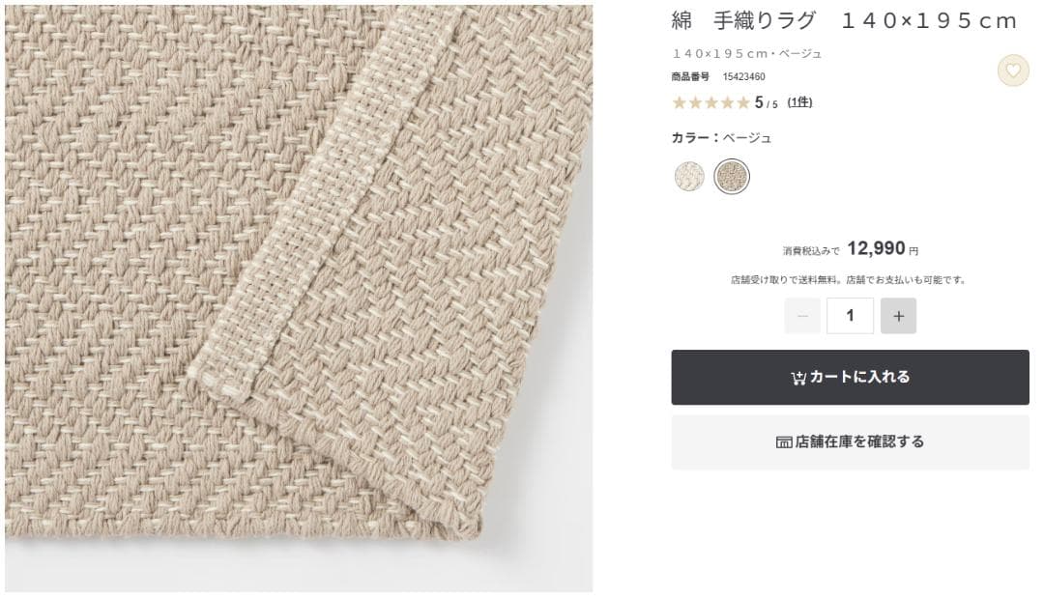
Task: Click the 店舗在庫を確認する button
Action: pyautogui.click(x=850, y=441)
